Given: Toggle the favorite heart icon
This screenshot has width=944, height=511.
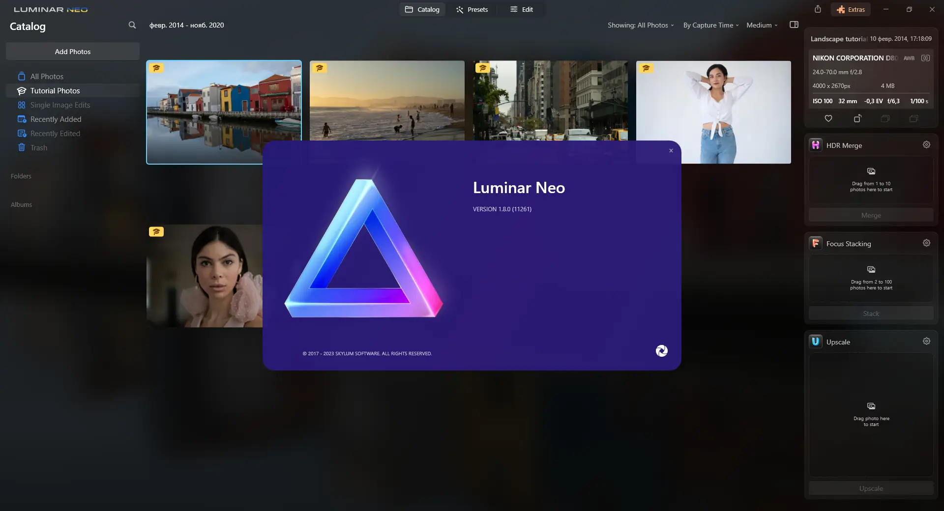Looking at the screenshot, I should [828, 118].
